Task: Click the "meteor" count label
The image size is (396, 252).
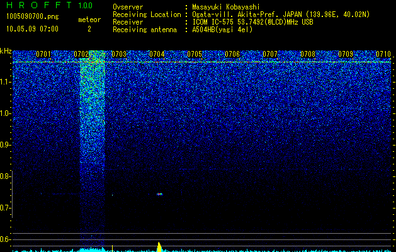Action: 89,20
